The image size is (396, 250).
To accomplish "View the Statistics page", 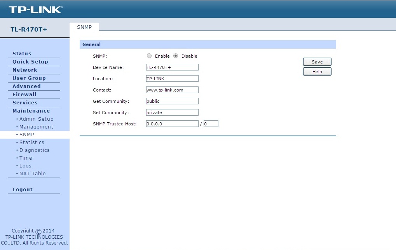I will click(32, 143).
